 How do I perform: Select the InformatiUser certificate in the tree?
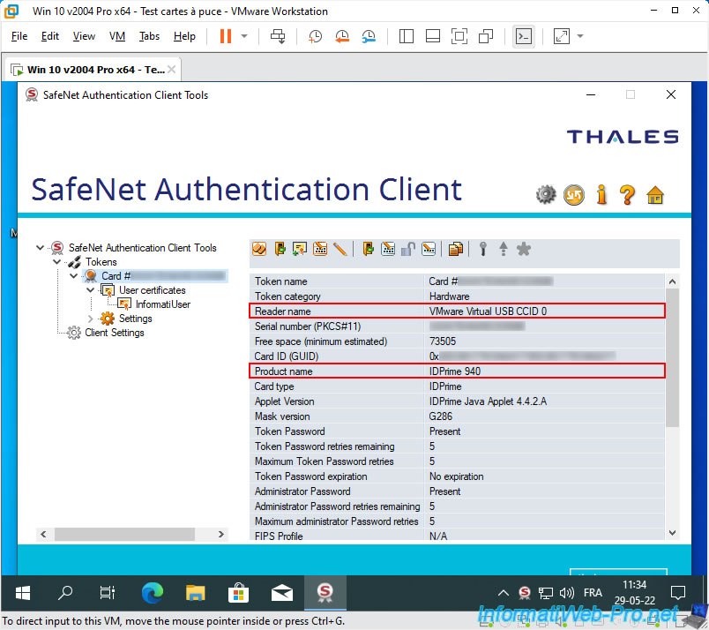[x=163, y=304]
